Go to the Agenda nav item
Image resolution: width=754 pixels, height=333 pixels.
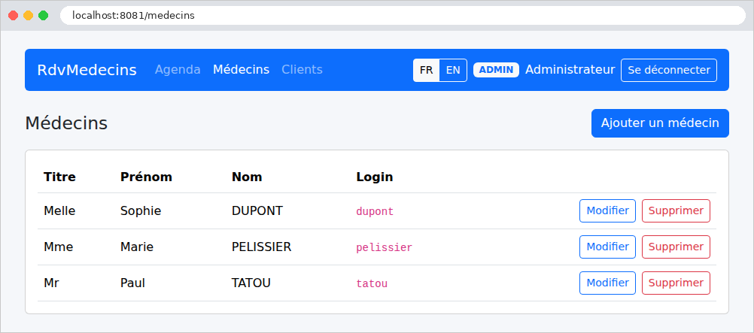pos(178,70)
